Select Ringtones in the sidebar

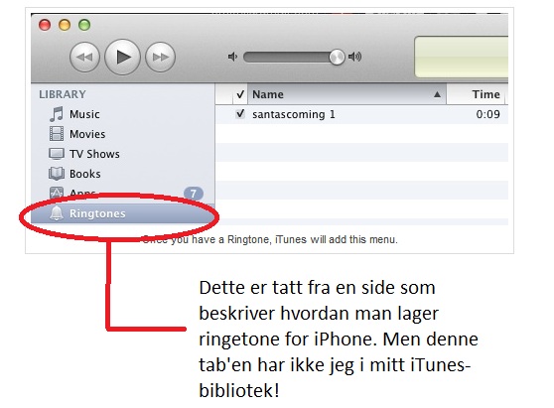(x=123, y=213)
